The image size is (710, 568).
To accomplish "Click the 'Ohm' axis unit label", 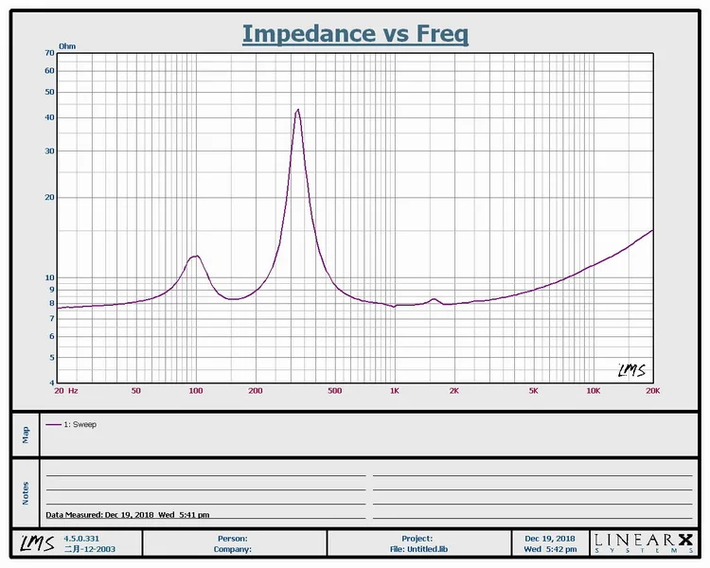I will 67,46.
